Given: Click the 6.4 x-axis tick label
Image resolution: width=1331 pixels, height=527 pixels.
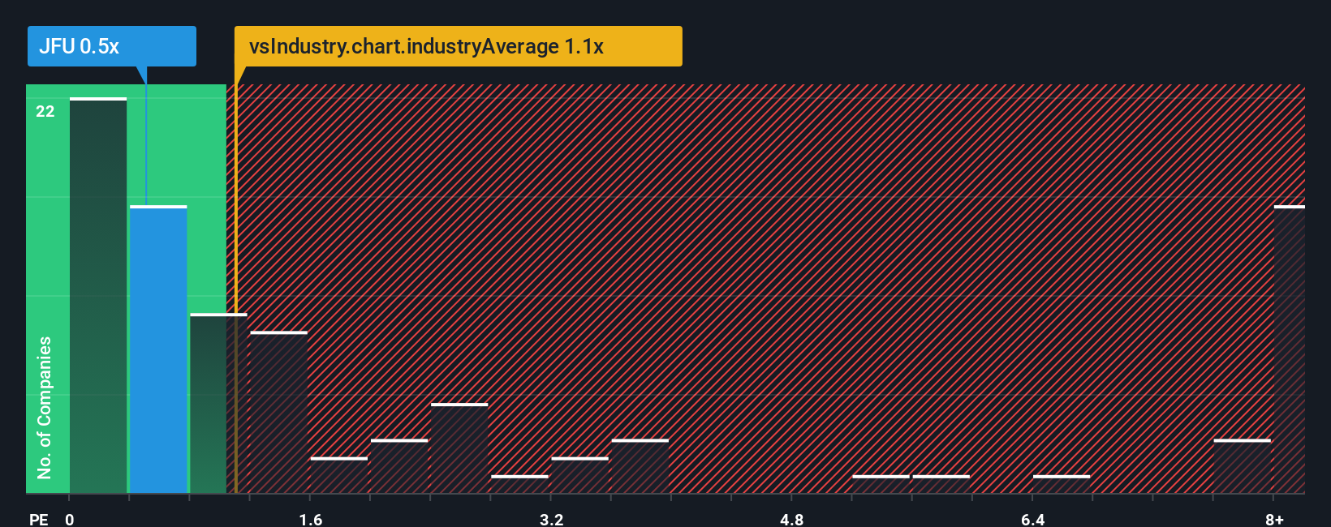Looking at the screenshot, I should [1033, 519].
